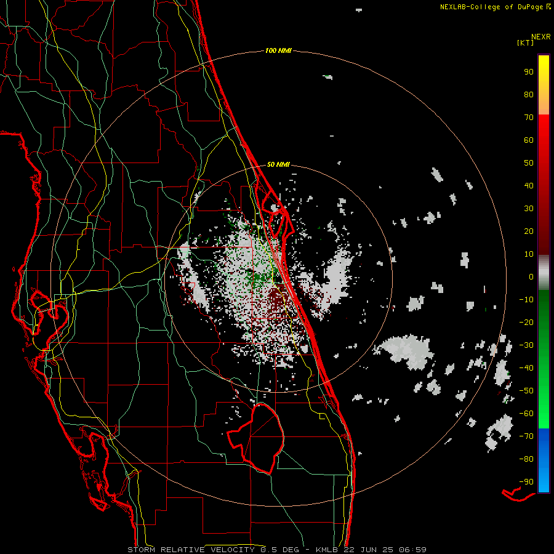
Task: Click the "[KT]" units label
Action: point(526,42)
